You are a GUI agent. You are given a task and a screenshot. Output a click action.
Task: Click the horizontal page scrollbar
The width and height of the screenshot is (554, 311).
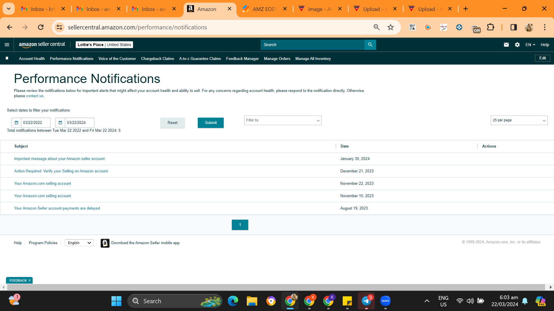[x=276, y=287]
